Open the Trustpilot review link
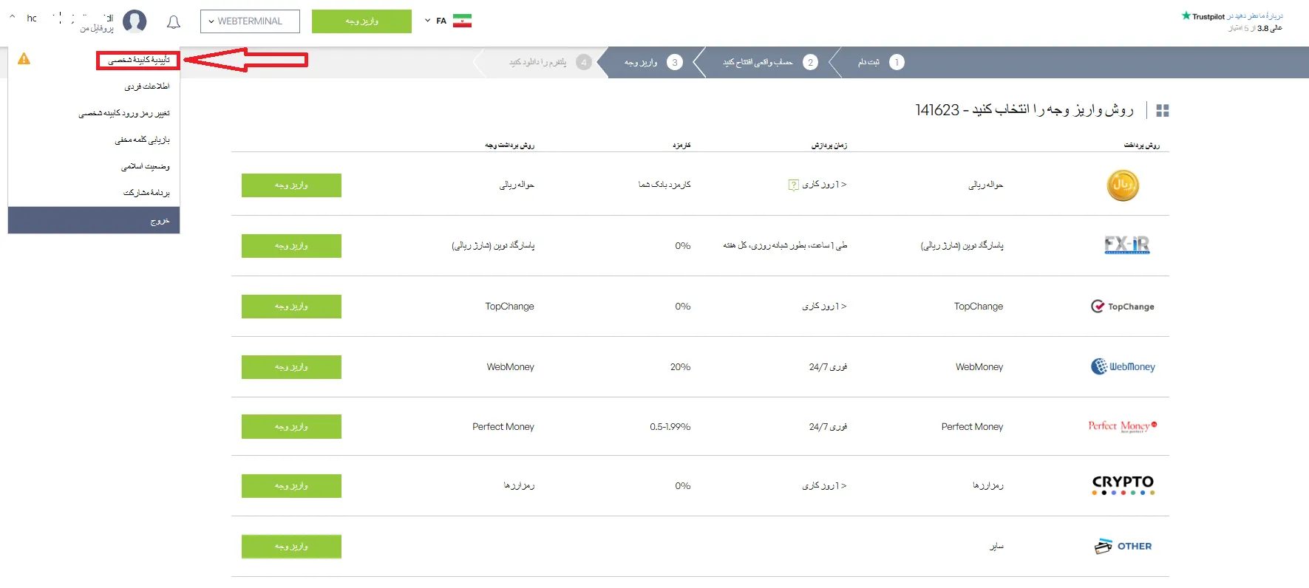The width and height of the screenshot is (1309, 588). tap(1254, 16)
